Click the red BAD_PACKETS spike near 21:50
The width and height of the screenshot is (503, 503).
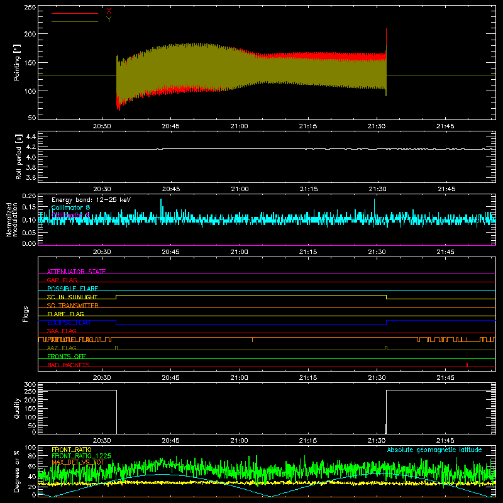[467, 365]
